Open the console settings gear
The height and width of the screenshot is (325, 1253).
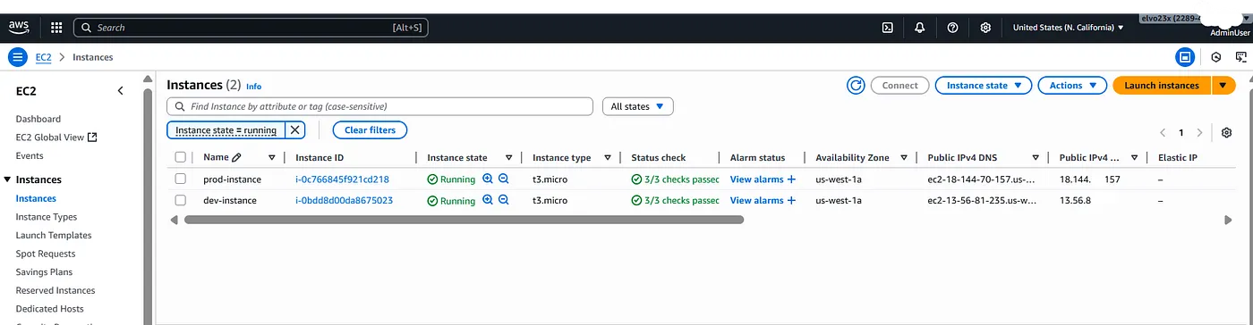[x=985, y=28]
